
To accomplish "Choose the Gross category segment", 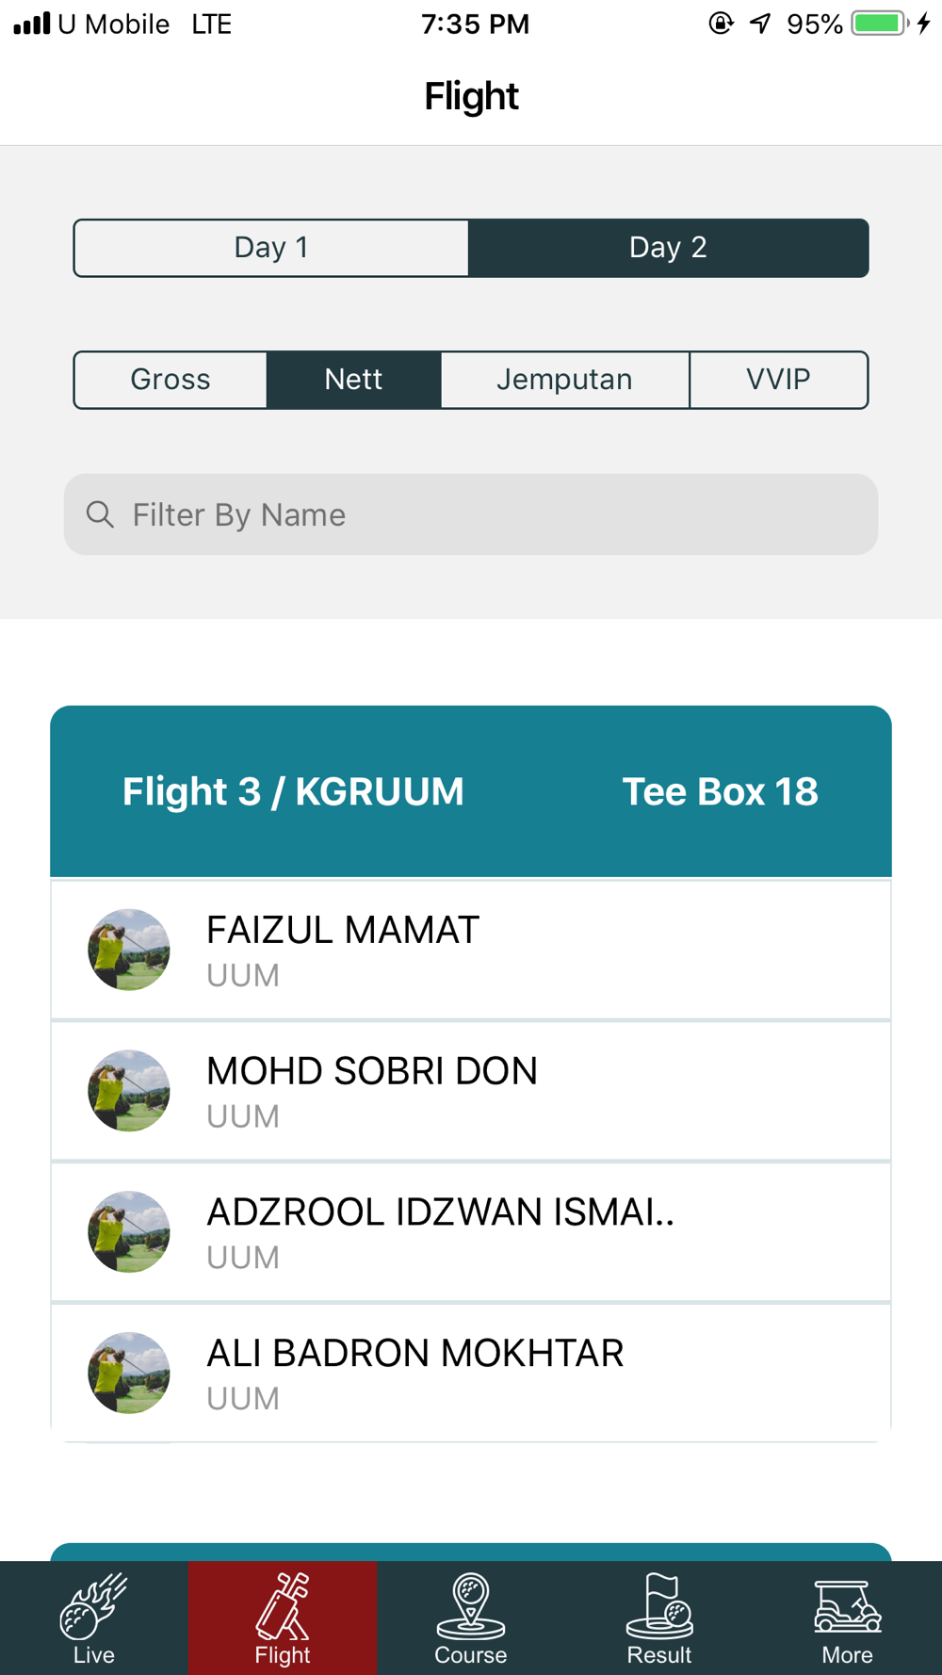I will 171,380.
